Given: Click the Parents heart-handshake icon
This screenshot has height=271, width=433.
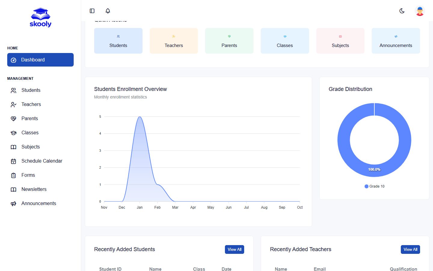Looking at the screenshot, I should (14, 119).
